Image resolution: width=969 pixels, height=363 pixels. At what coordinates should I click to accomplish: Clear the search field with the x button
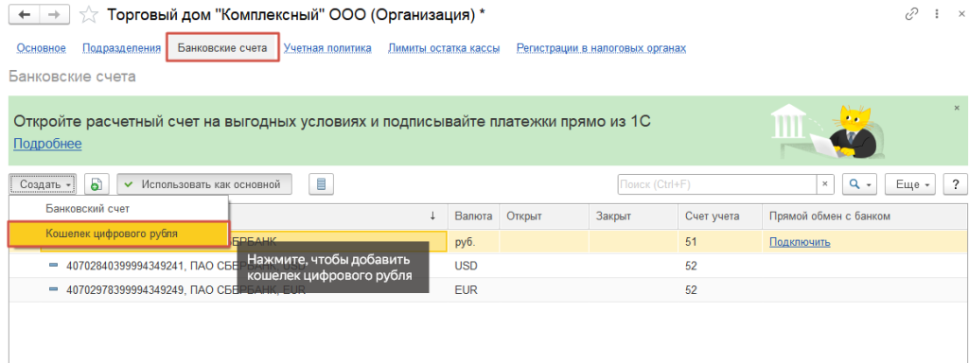(x=825, y=184)
